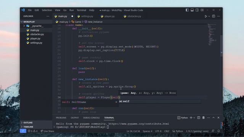The height and width of the screenshot is (137, 244).
Task: Switch to the settings.py editor tab
Action: (x=87, y=16)
